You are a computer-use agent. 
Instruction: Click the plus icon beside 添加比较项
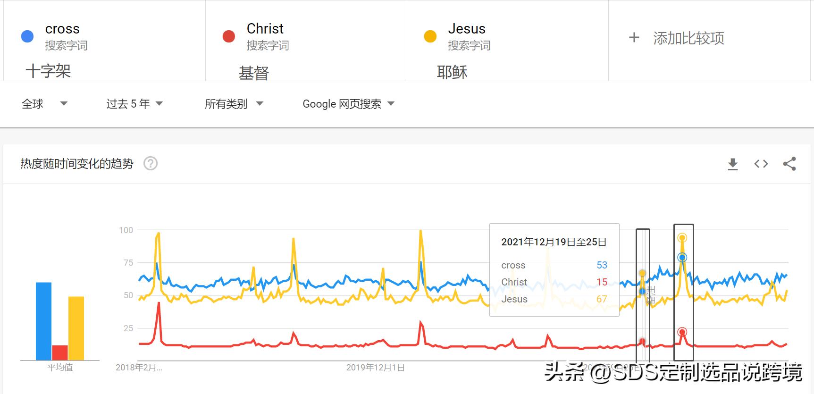coord(633,37)
